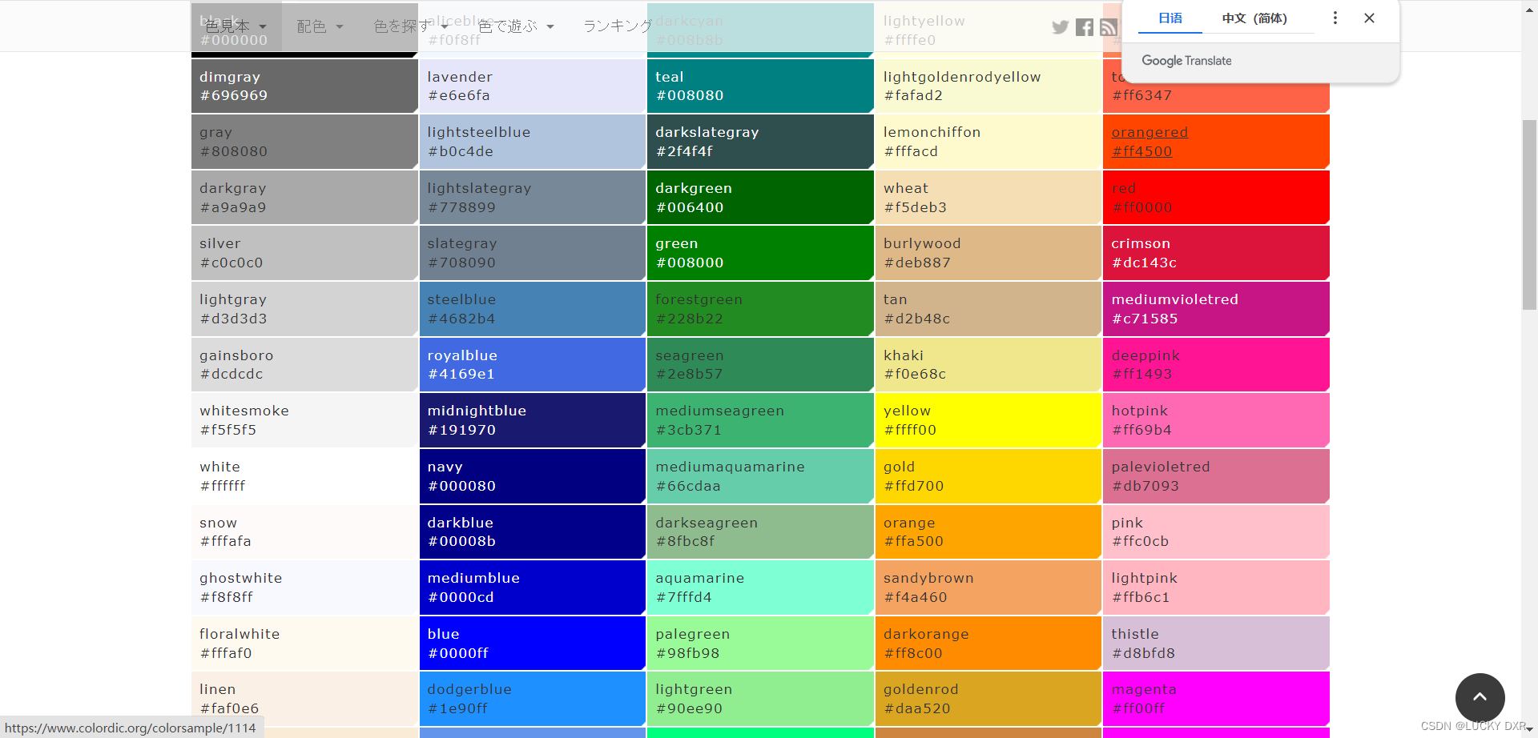Pick the mediumaquamarine #66cdaa swatch
The width and height of the screenshot is (1538, 738).
(760, 476)
